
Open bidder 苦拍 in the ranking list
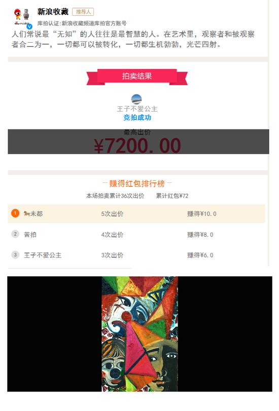pyautogui.click(x=30, y=234)
